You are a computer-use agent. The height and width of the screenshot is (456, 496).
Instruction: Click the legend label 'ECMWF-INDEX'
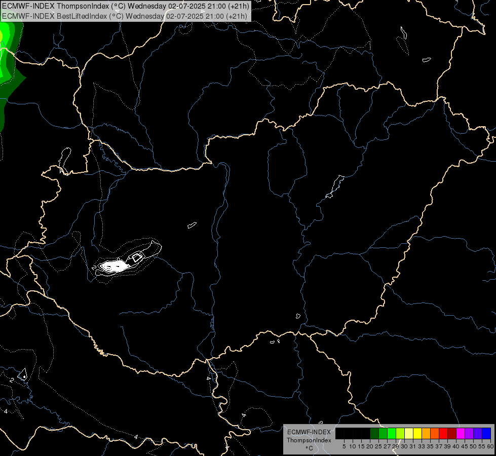tap(309, 432)
